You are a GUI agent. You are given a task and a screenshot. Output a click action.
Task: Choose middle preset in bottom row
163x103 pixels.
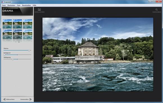coord(17,34)
